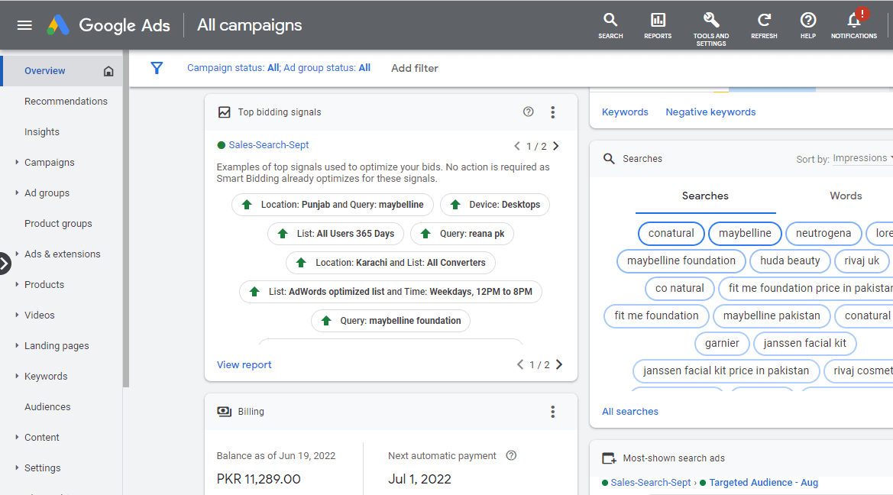This screenshot has width=893, height=495.
Task: Open the All searches link
Action: coord(630,411)
